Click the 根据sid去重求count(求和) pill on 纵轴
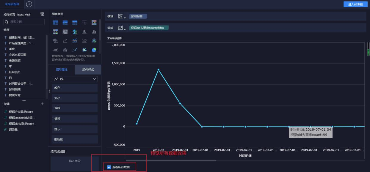Viewport: 370px width, 172px height. pos(149,28)
